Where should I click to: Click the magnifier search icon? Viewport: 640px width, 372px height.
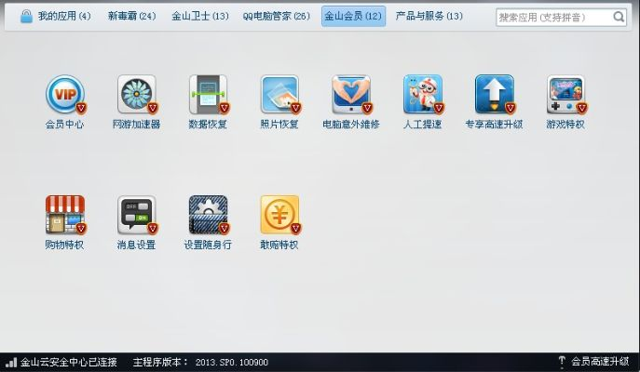tap(619, 17)
